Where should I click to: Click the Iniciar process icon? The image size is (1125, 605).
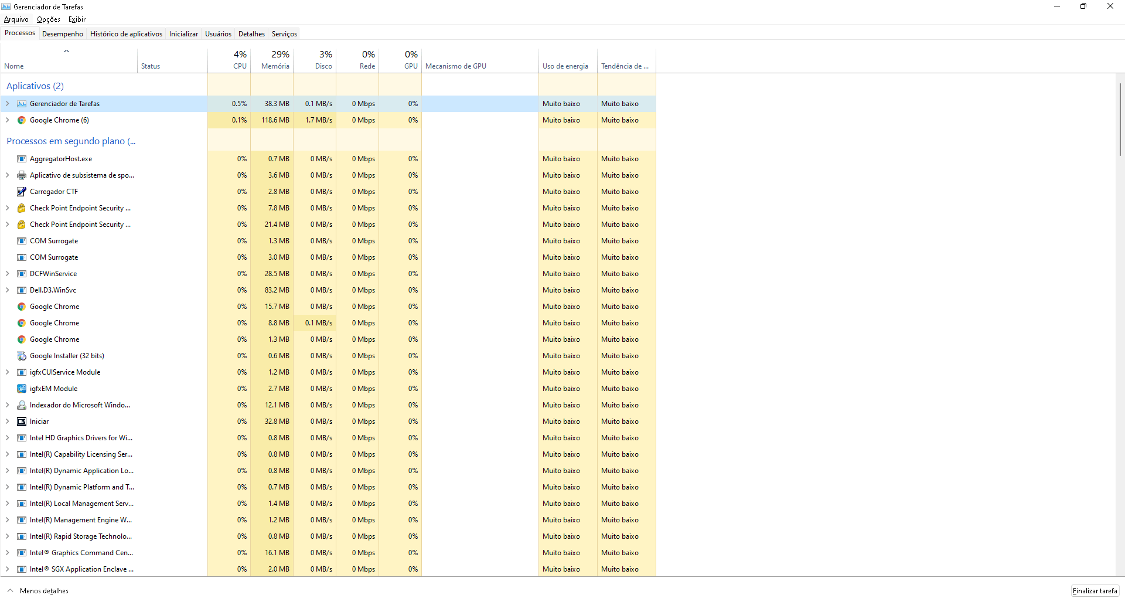pyautogui.click(x=22, y=422)
